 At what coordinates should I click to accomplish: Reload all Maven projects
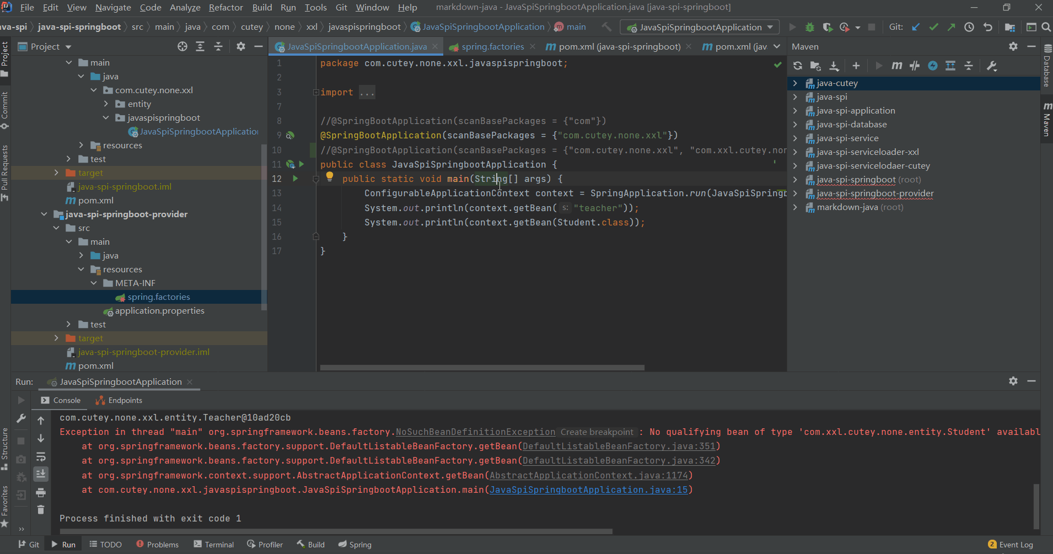coord(797,66)
